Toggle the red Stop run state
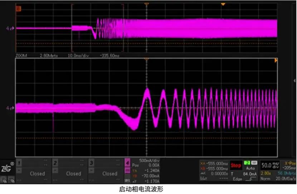 236,166
